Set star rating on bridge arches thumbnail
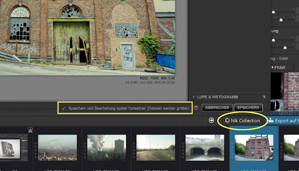This screenshot has width=299, height=171. [x=183, y=150]
